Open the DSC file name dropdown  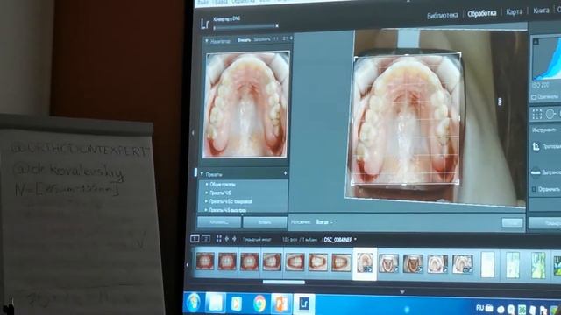click(355, 239)
